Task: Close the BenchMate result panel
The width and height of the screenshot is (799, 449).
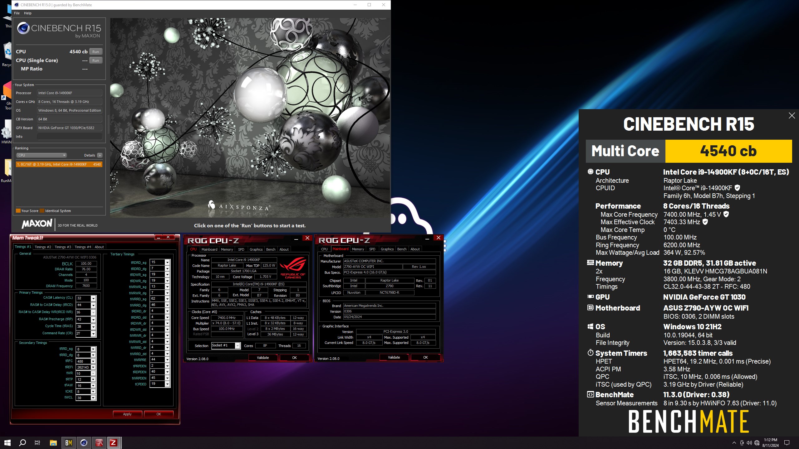Action: 792,116
